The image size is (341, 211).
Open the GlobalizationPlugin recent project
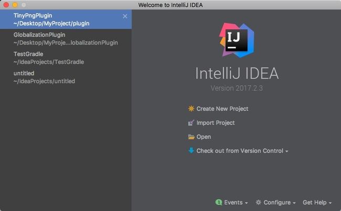(x=66, y=39)
